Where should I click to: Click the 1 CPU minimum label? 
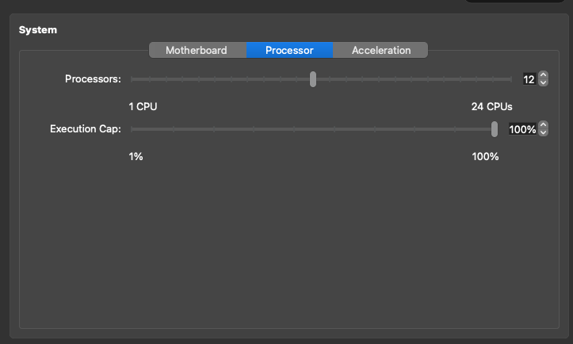click(148, 106)
